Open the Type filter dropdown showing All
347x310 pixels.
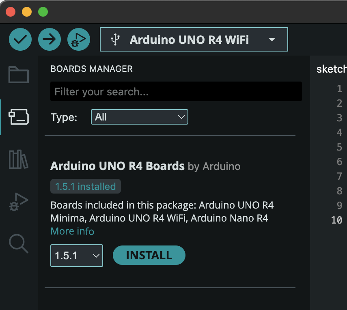tap(139, 117)
